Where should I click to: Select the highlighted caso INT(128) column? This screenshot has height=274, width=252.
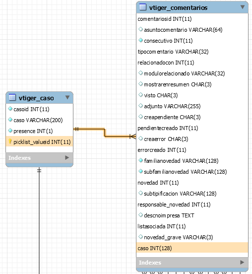pos(192,248)
